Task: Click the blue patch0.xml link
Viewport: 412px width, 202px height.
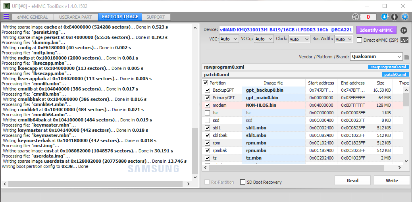Action: [x=395, y=75]
